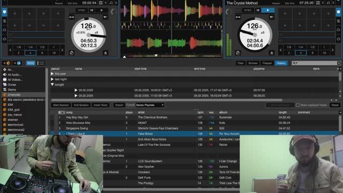Play the left deck
This screenshot has height=193, width=343.
pos(101,10)
